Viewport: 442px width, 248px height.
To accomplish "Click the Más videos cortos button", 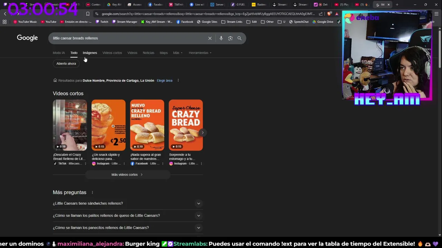I will [x=127, y=175].
